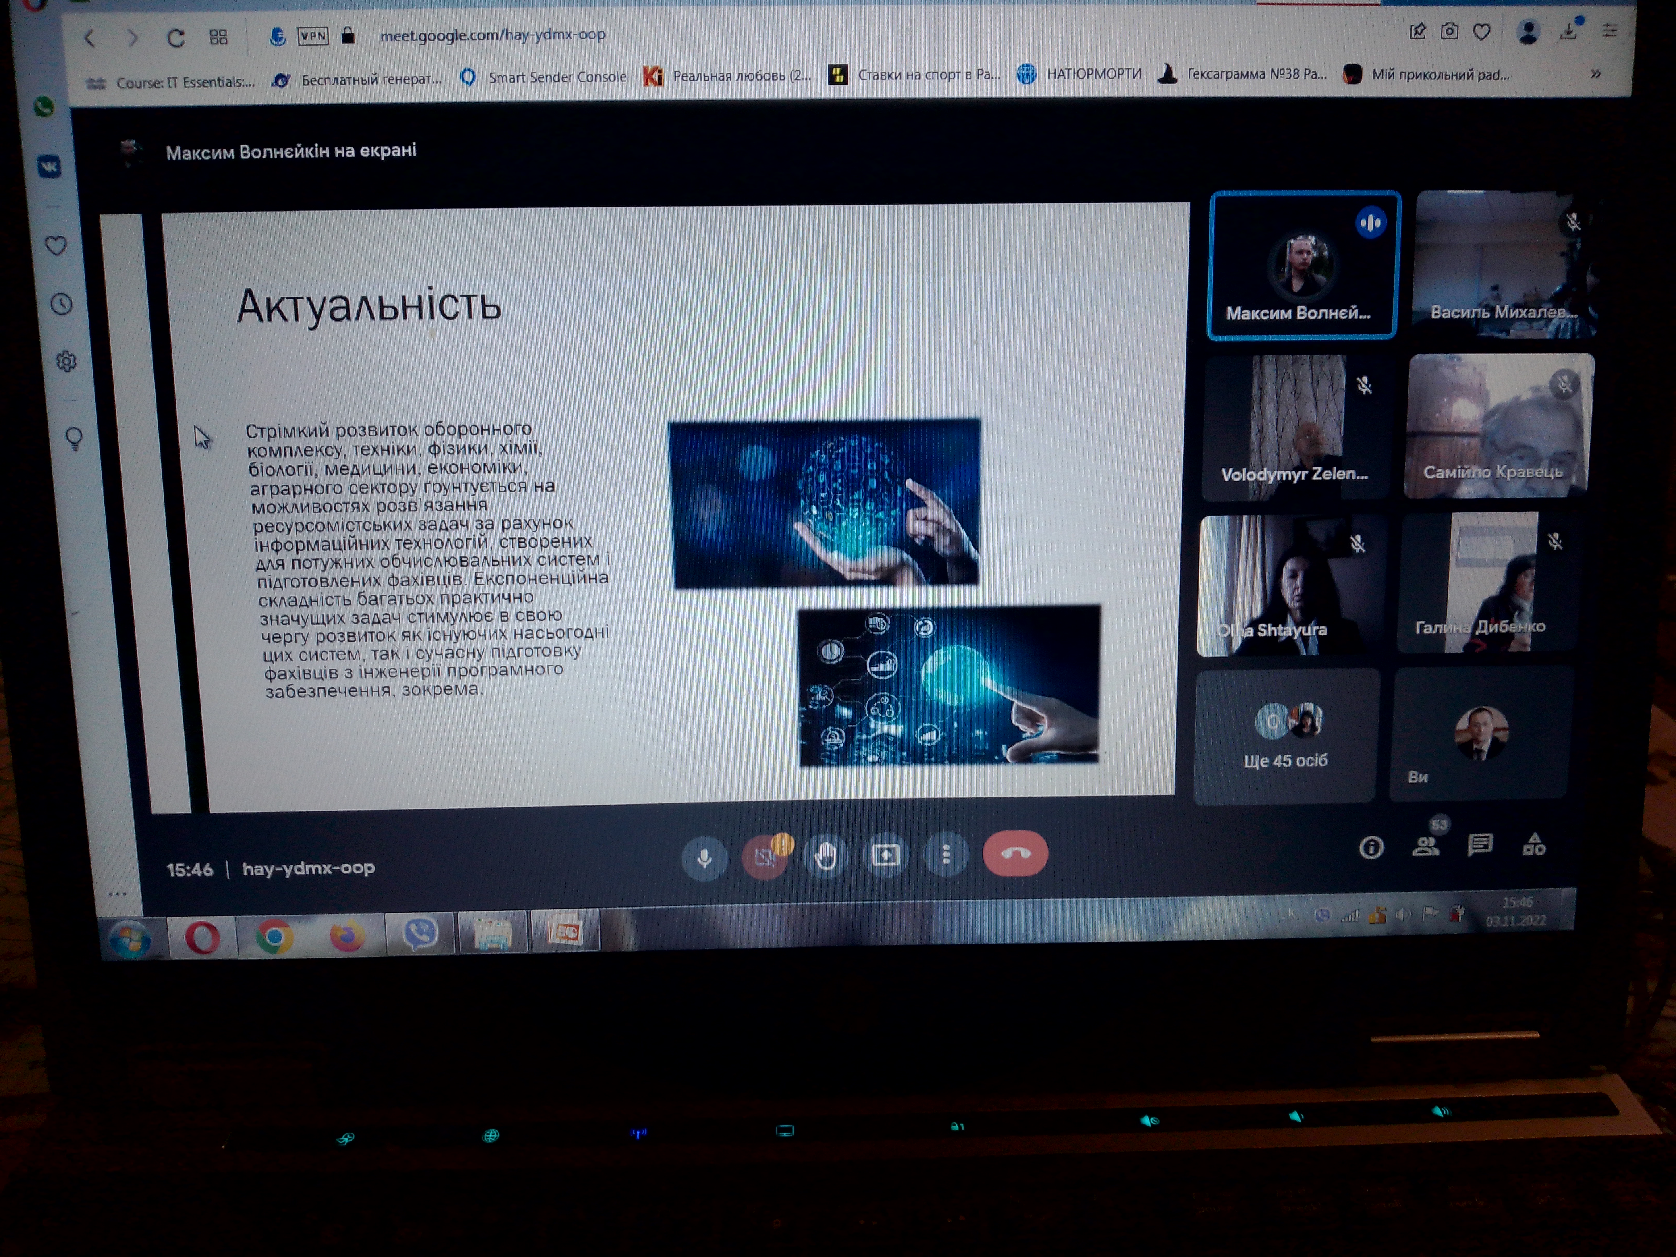Viewport: 1676px width, 1257px height.
Task: Toggle the VPN badge in address bar
Action: [x=313, y=35]
